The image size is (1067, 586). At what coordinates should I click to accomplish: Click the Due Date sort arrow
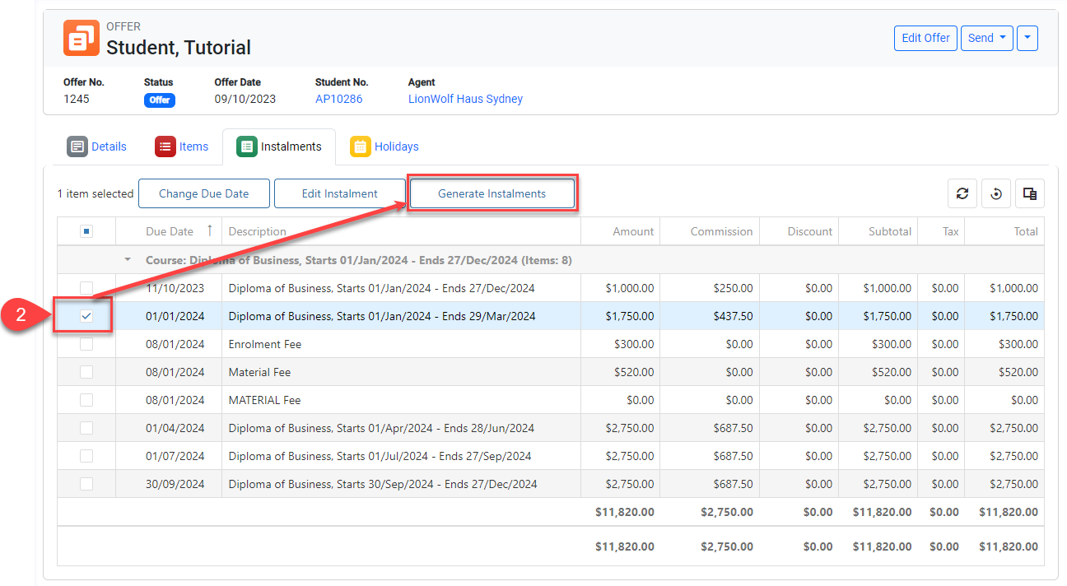[209, 231]
